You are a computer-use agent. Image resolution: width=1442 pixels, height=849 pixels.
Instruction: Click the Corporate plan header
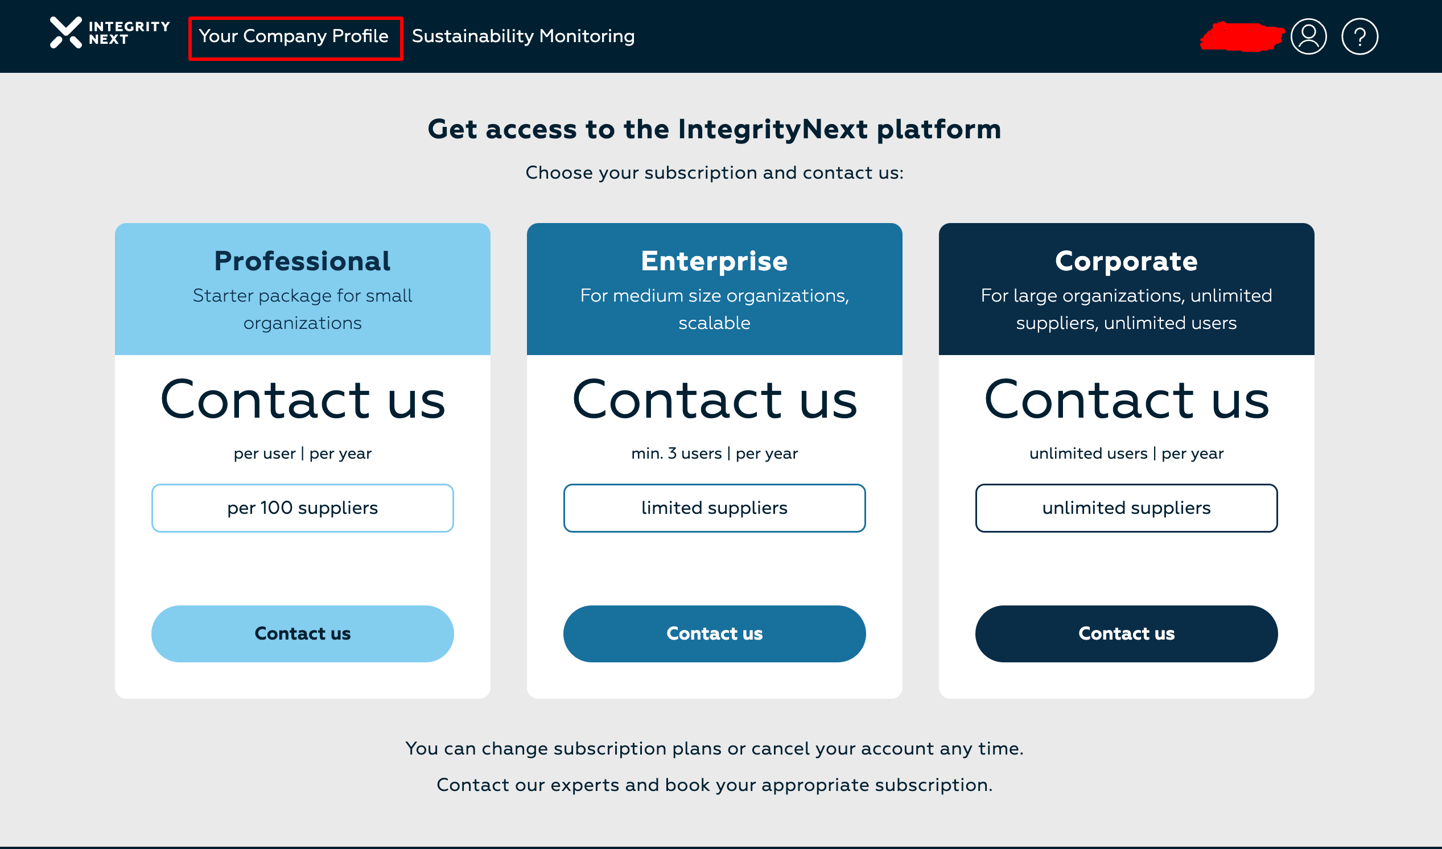1126,261
